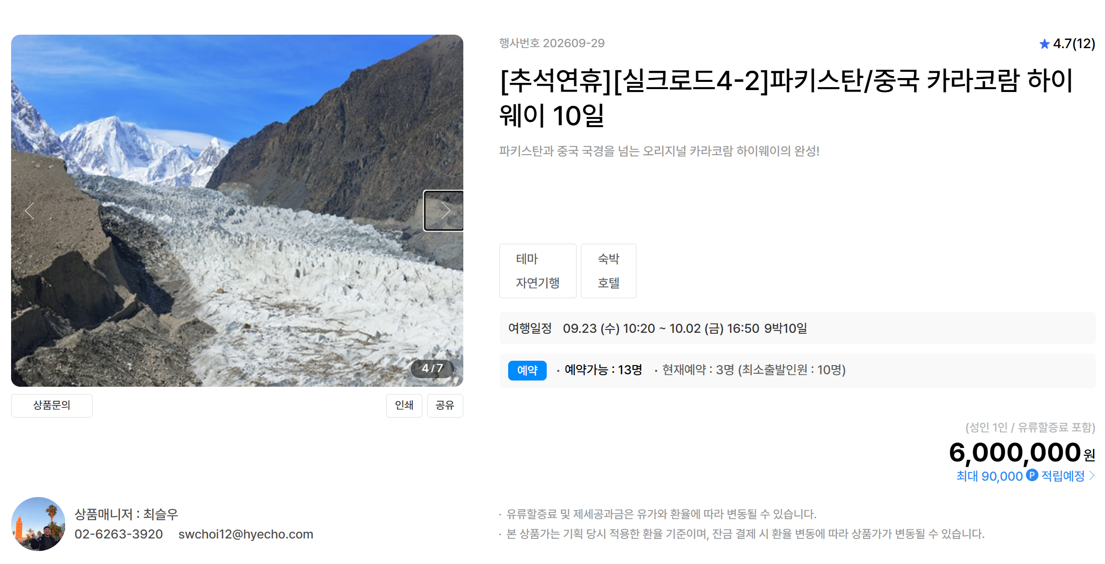Click the tour title heading text
The image size is (1105, 564).
[x=787, y=98]
